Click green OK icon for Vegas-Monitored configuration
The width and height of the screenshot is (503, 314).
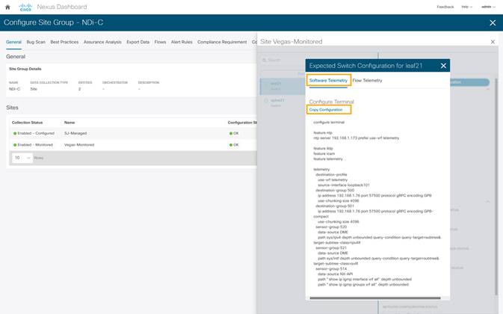click(231, 145)
